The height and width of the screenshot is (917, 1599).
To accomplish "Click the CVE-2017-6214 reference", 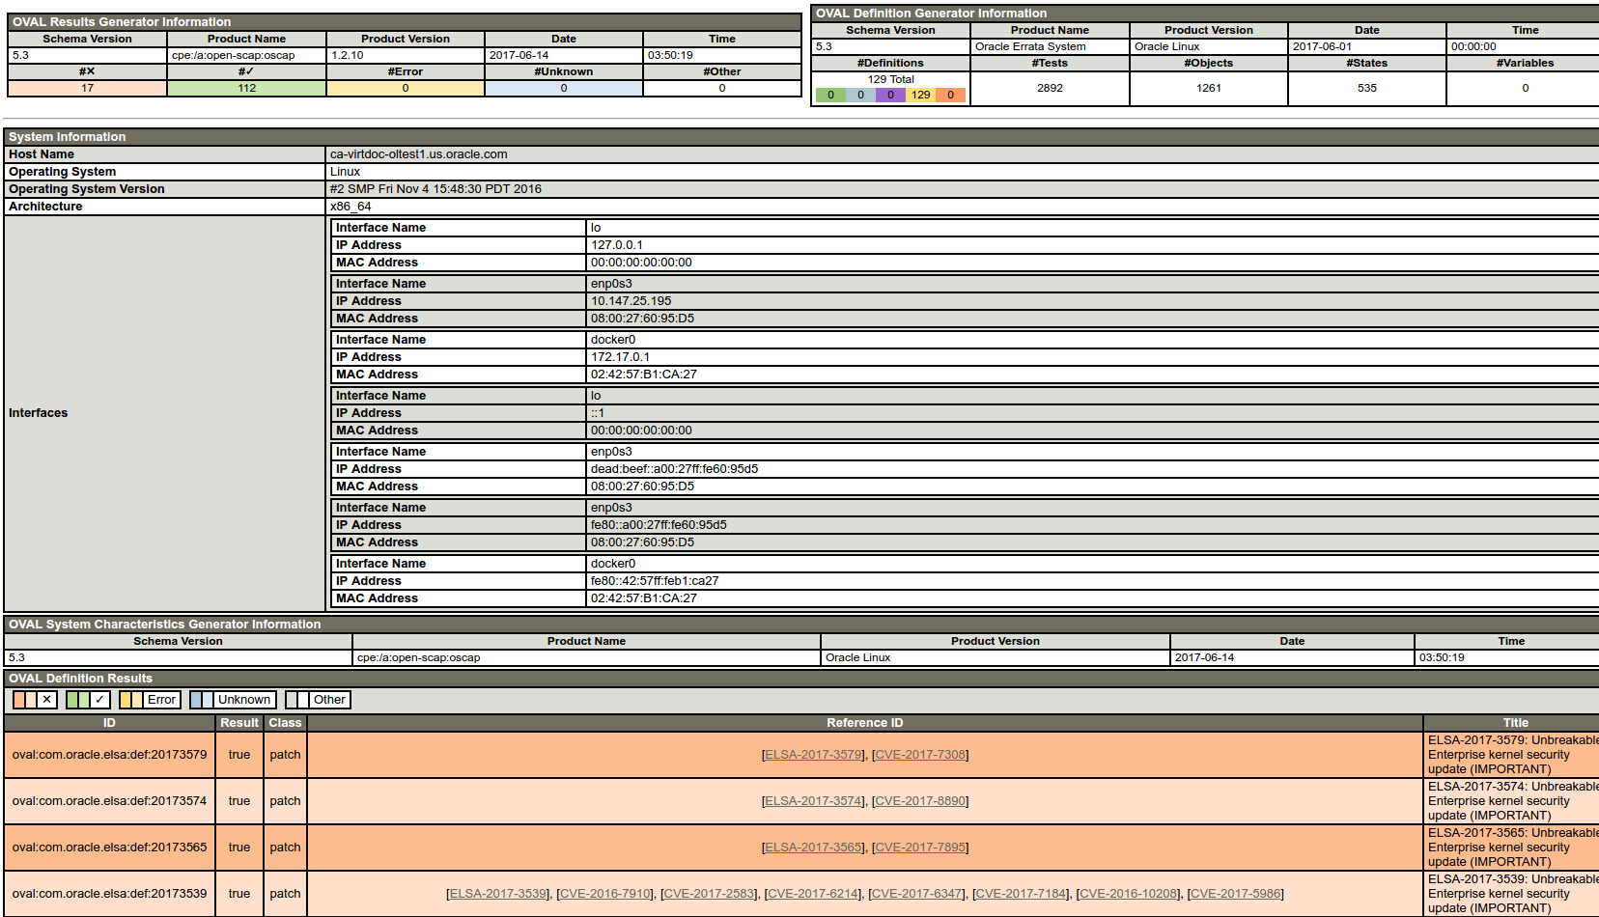I will click(x=813, y=894).
